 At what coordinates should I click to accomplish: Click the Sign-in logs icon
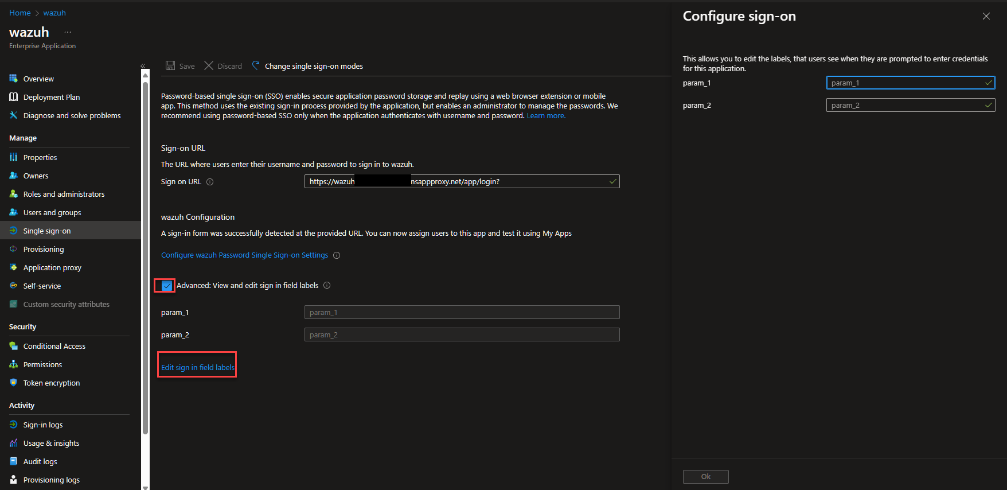(x=14, y=425)
